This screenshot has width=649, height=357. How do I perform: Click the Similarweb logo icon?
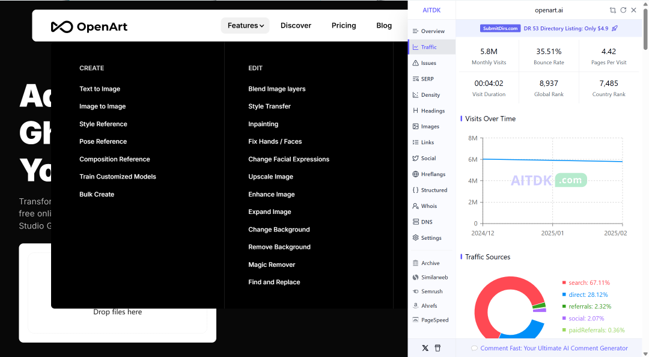click(x=415, y=278)
